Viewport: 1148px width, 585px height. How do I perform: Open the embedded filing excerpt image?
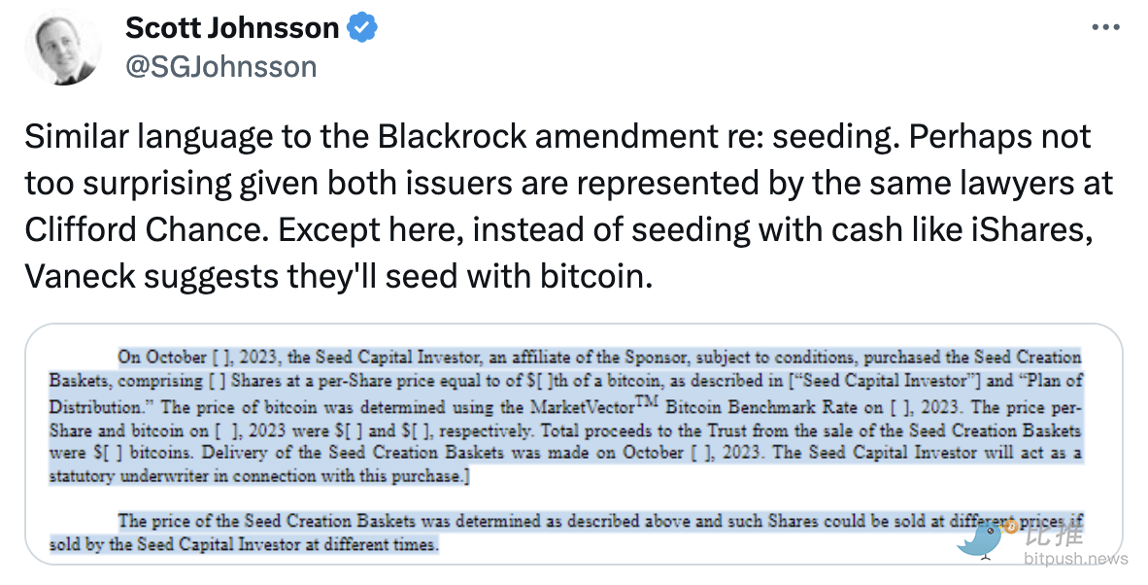573,444
